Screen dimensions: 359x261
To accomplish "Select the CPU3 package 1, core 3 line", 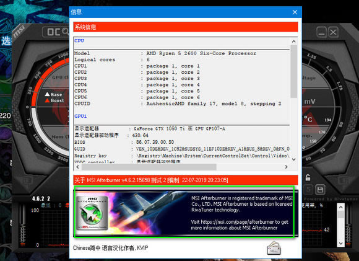I will pyautogui.click(x=137, y=79).
